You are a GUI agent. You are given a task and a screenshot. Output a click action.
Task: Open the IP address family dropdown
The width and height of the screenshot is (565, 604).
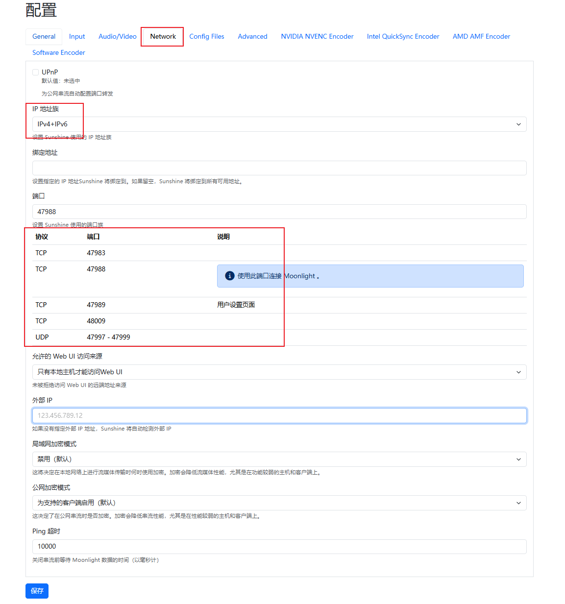click(279, 124)
